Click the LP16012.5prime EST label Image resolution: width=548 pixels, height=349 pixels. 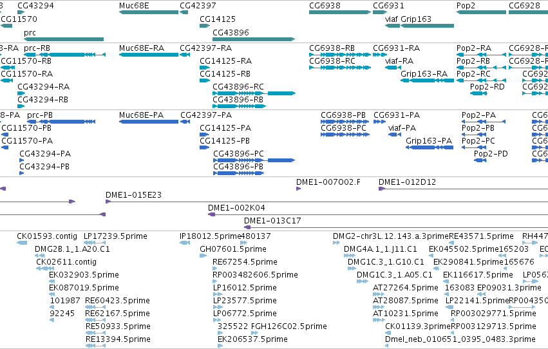[245, 288]
